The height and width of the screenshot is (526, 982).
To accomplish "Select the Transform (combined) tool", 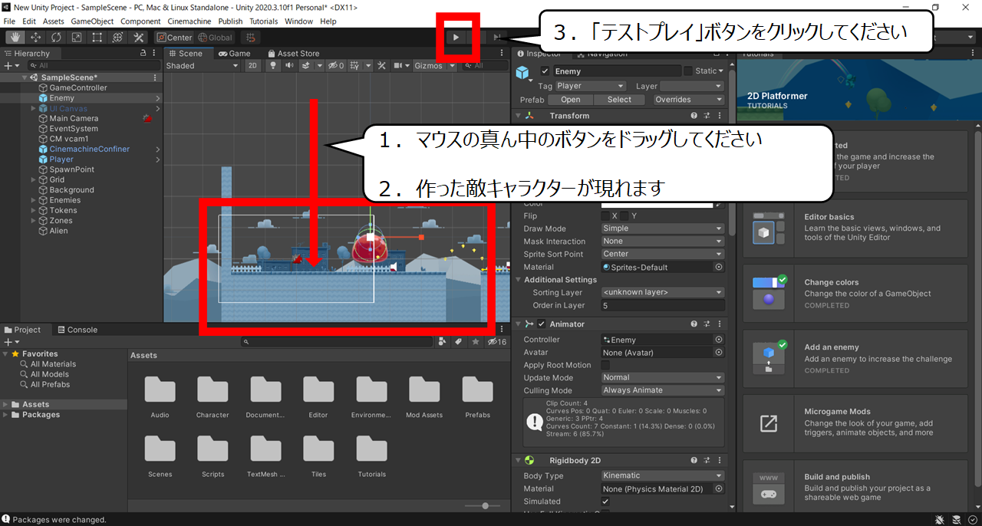I will pos(118,37).
